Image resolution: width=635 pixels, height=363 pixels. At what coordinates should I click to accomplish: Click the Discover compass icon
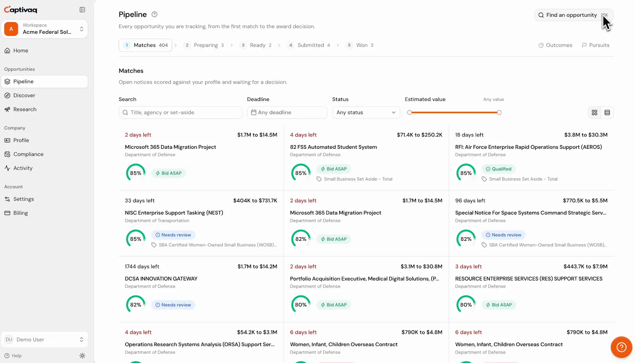point(7,96)
